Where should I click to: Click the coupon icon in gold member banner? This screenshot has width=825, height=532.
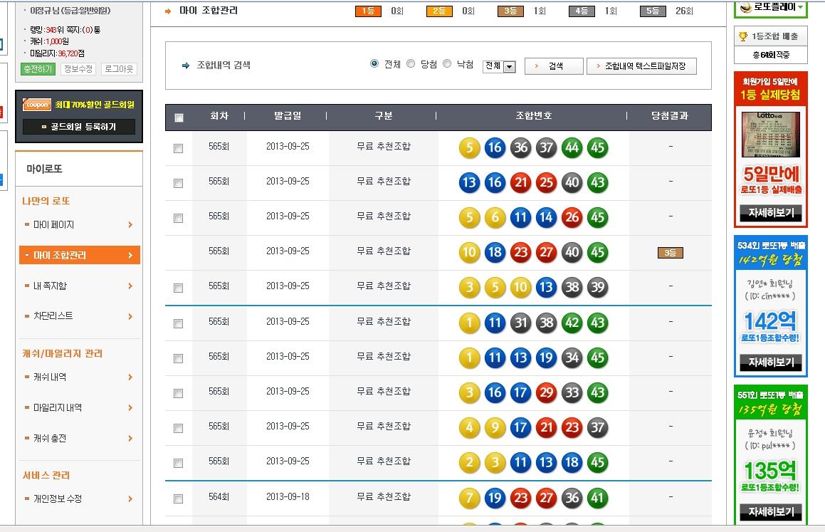click(x=37, y=105)
